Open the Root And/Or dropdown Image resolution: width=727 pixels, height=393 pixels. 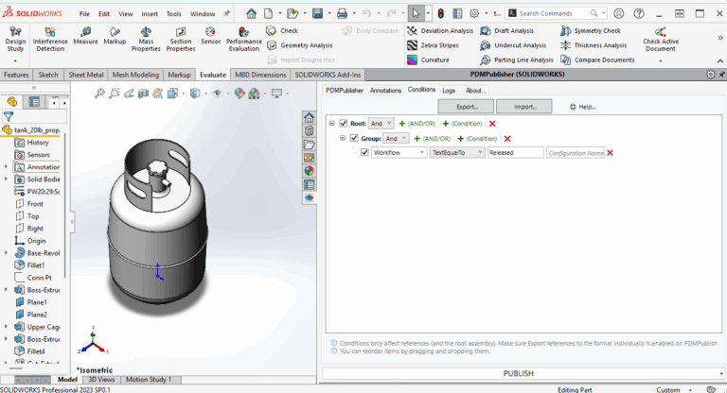coord(381,124)
